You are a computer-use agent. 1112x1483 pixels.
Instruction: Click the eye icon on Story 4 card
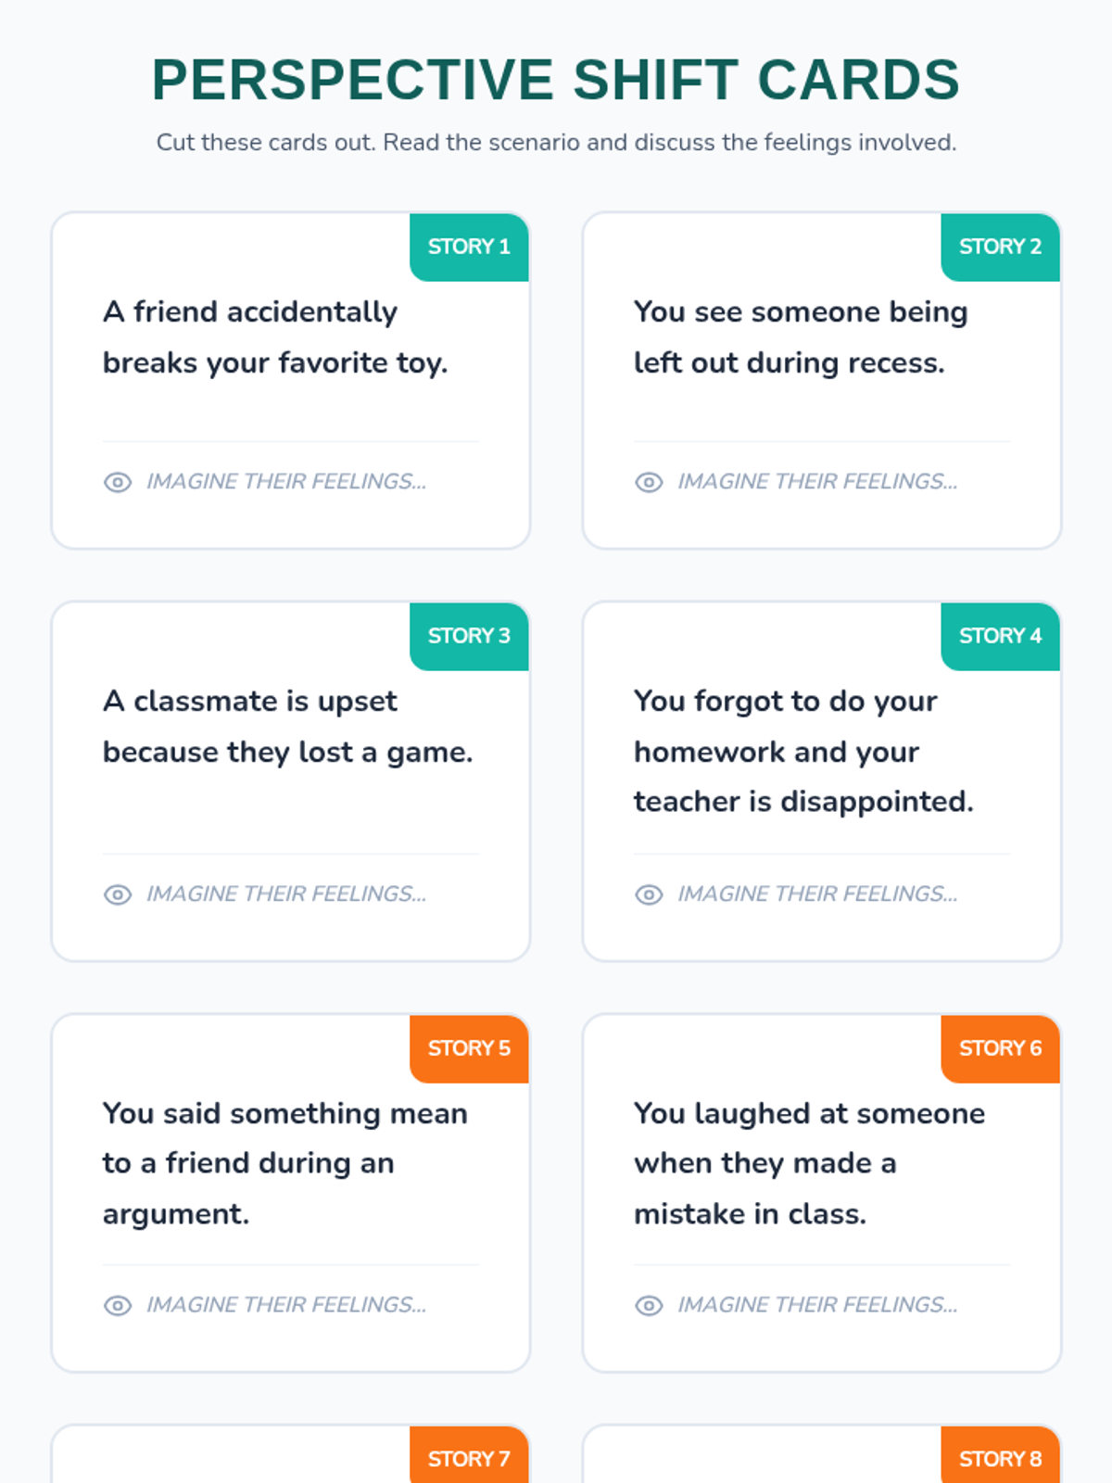pyautogui.click(x=649, y=894)
